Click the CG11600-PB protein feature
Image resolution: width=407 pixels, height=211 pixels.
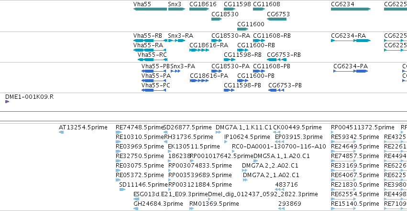242,81
